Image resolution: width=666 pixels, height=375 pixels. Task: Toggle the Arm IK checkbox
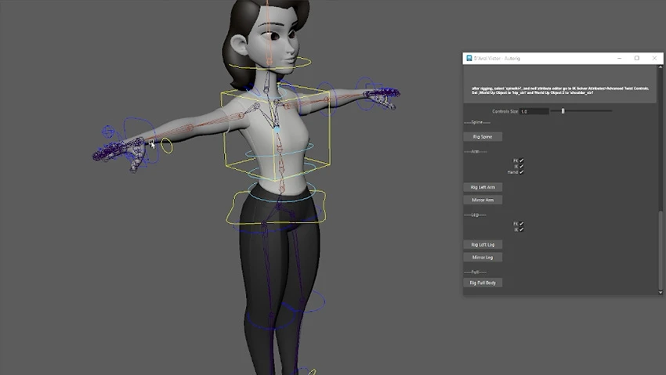[x=521, y=166]
